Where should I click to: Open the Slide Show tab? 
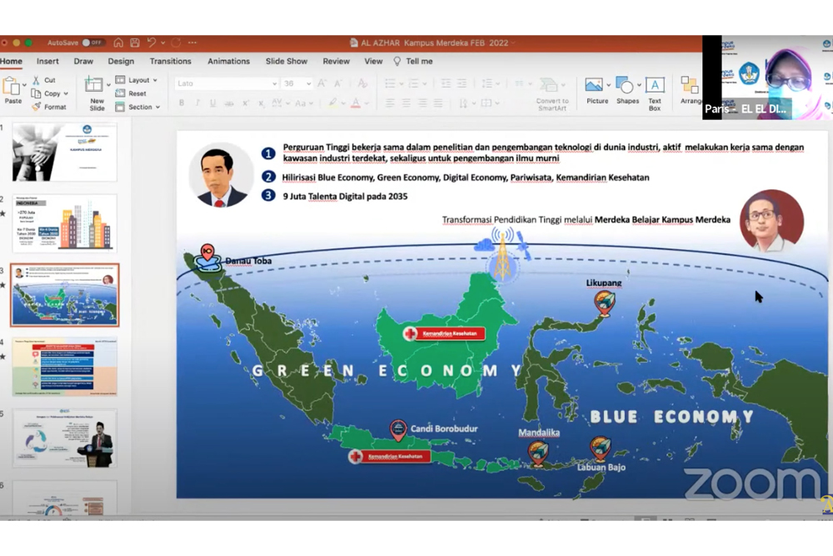point(286,61)
